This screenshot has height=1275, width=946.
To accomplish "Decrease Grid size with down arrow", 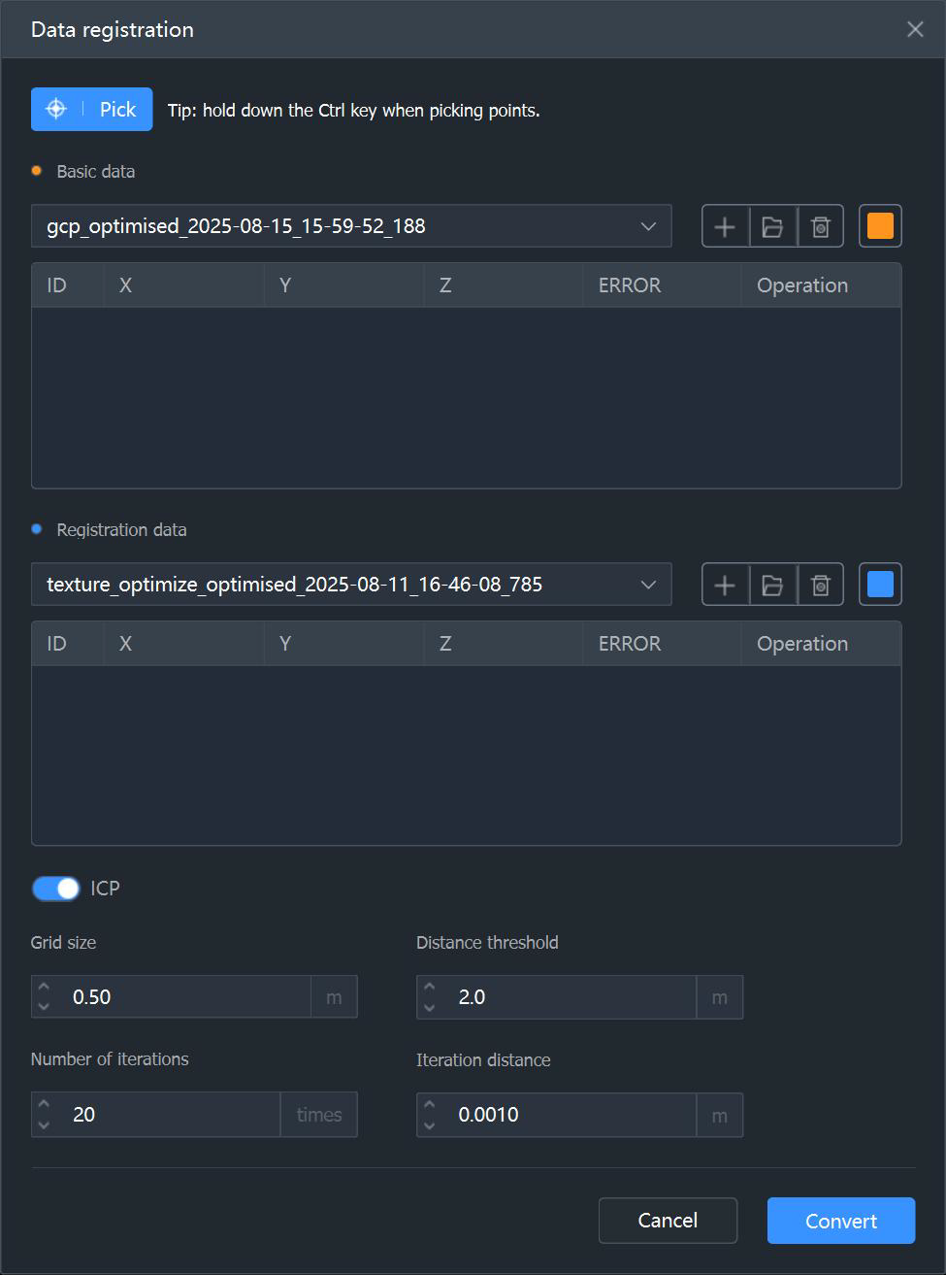I will point(44,1007).
